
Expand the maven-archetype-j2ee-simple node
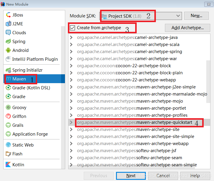pyautogui.click(x=71, y=87)
